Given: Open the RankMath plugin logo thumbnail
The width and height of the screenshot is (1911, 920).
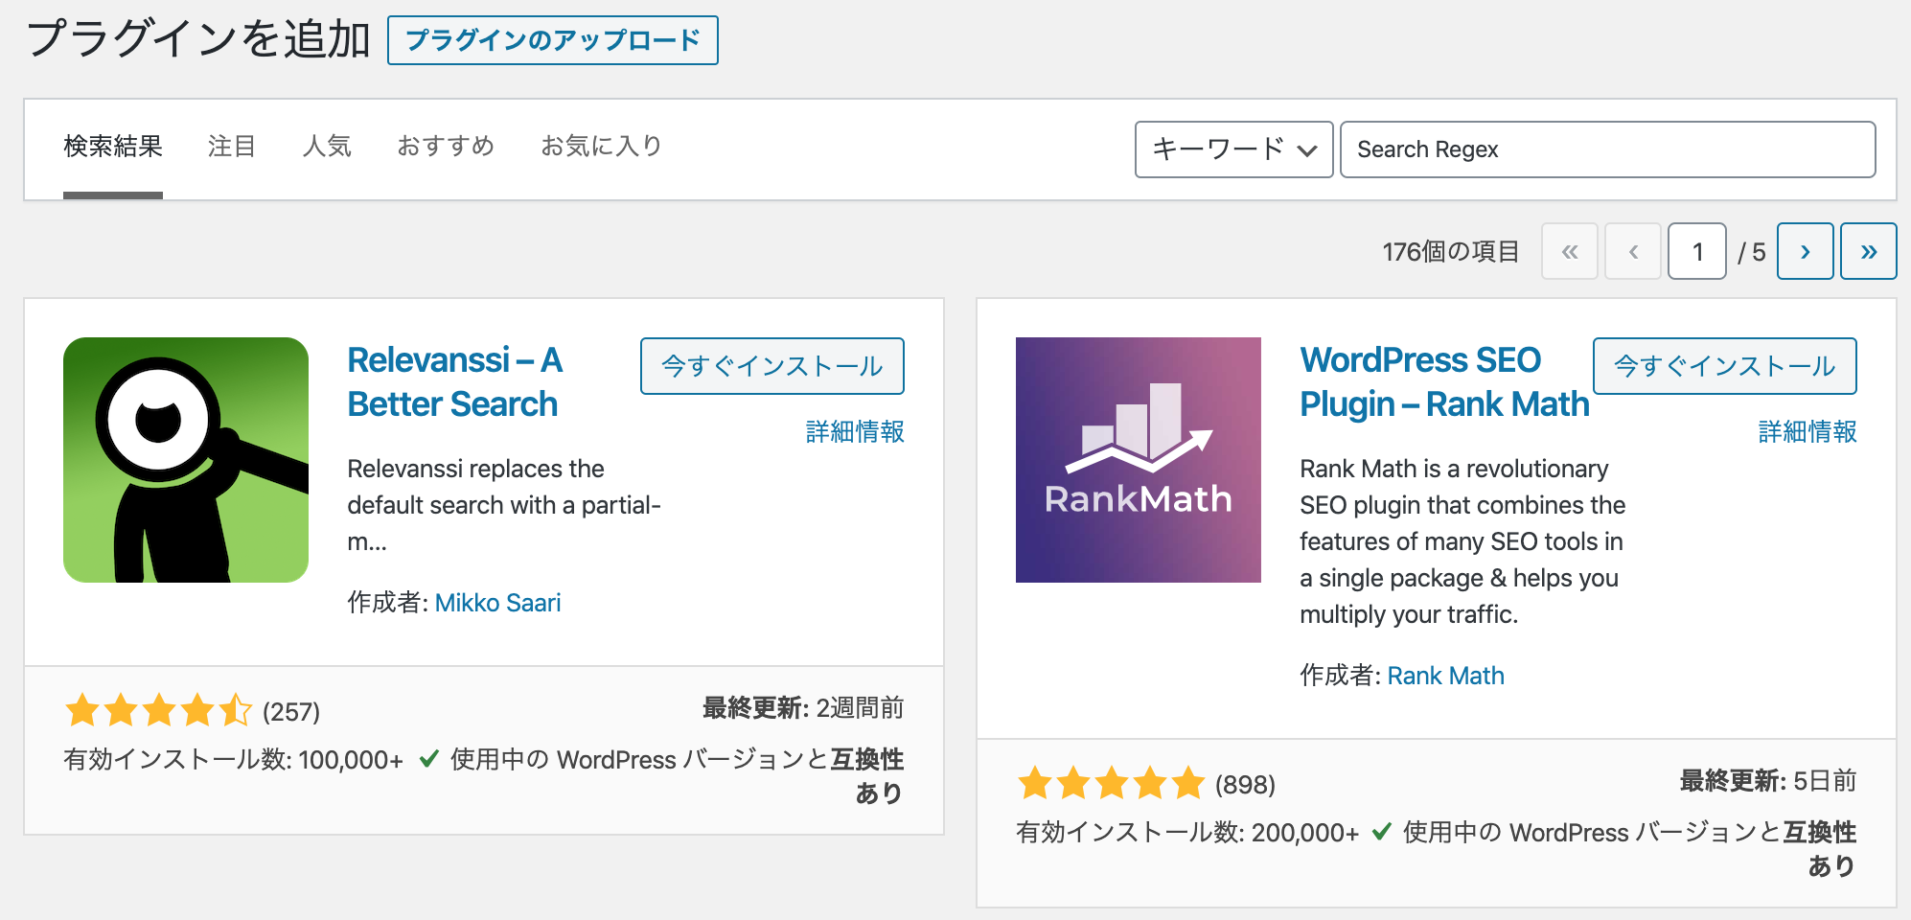Looking at the screenshot, I should (x=1139, y=460).
